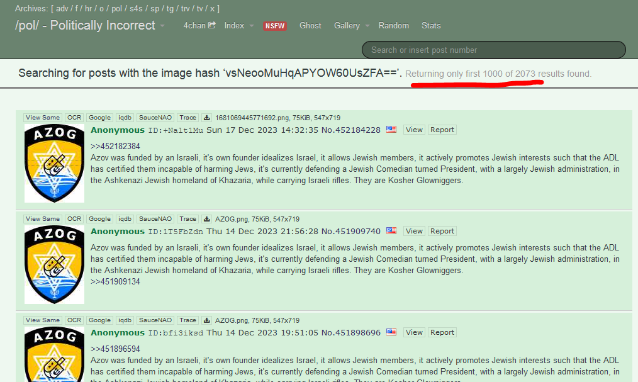View post No.451898696

click(x=414, y=332)
